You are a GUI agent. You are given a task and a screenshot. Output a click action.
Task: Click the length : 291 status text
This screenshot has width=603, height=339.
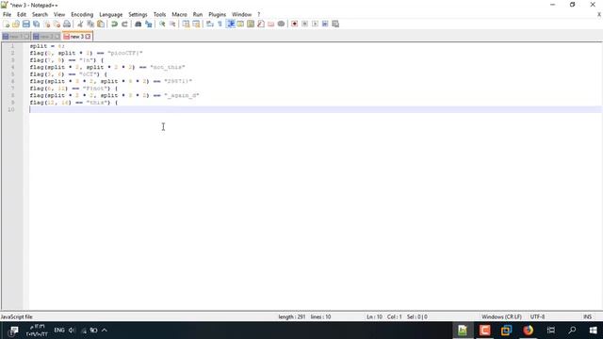(x=291, y=316)
